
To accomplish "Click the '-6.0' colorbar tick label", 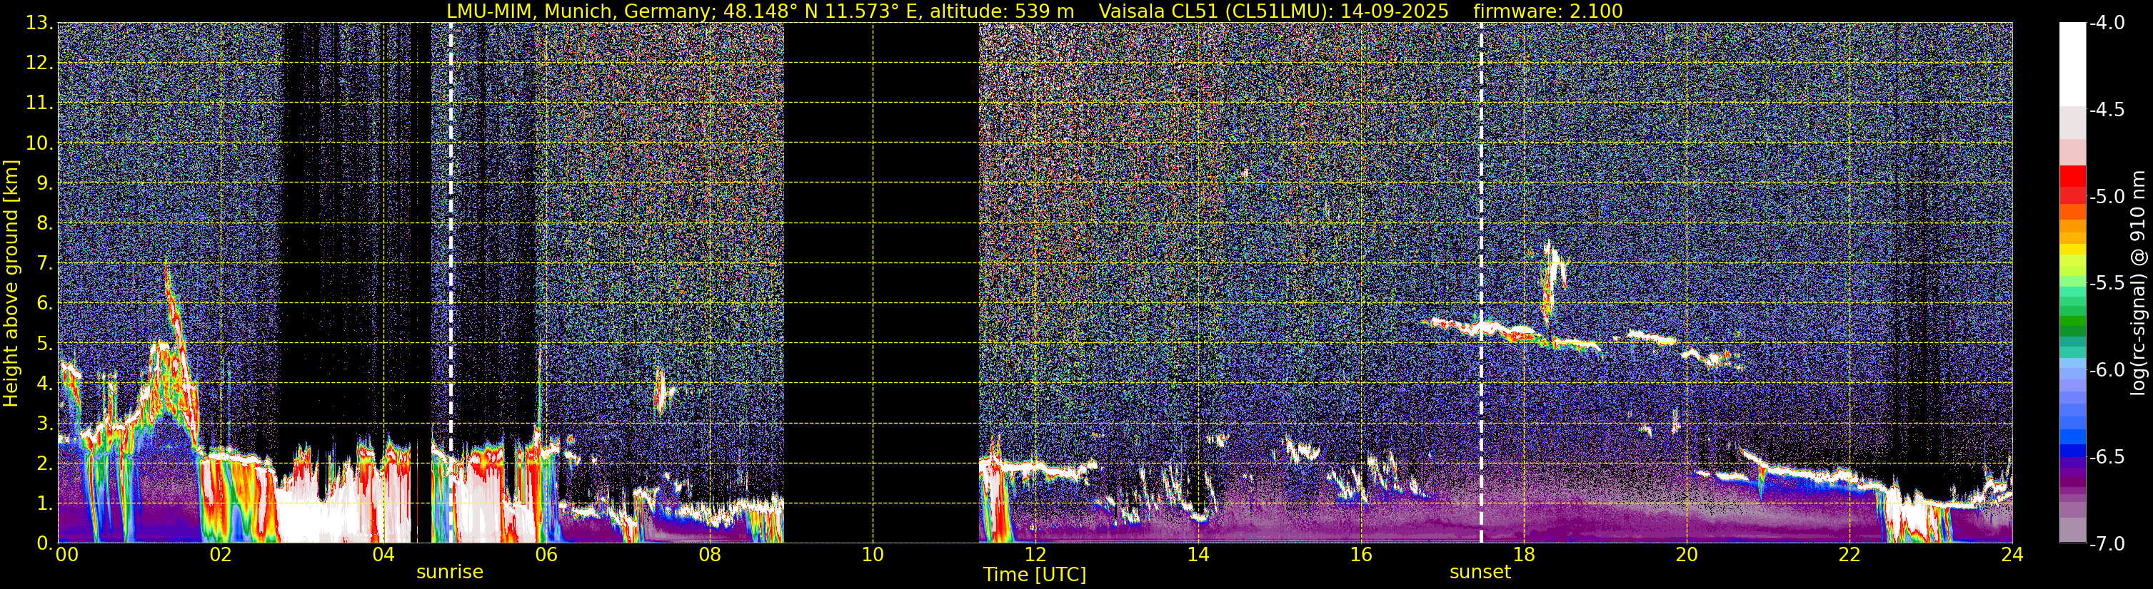I will click(2107, 369).
